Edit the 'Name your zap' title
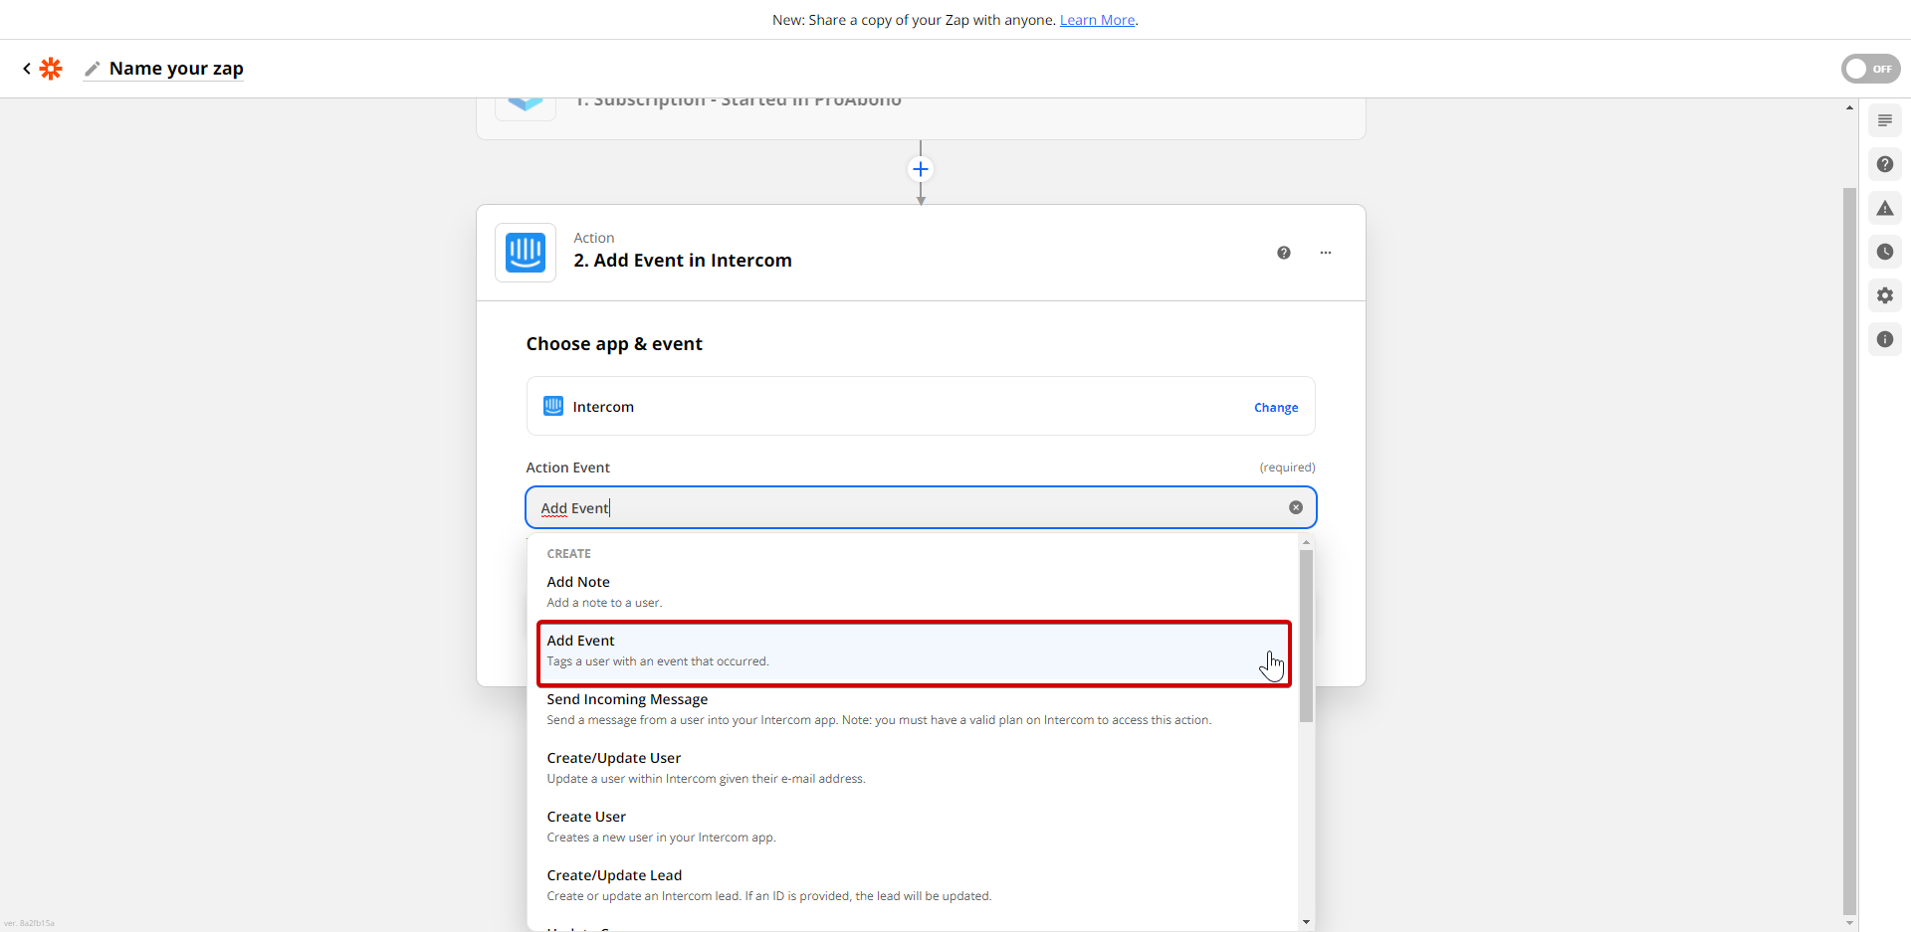This screenshot has height=932, width=1911. (176, 69)
